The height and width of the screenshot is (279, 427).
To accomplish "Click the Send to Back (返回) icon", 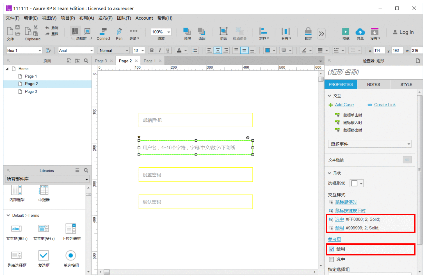I will [x=202, y=31].
